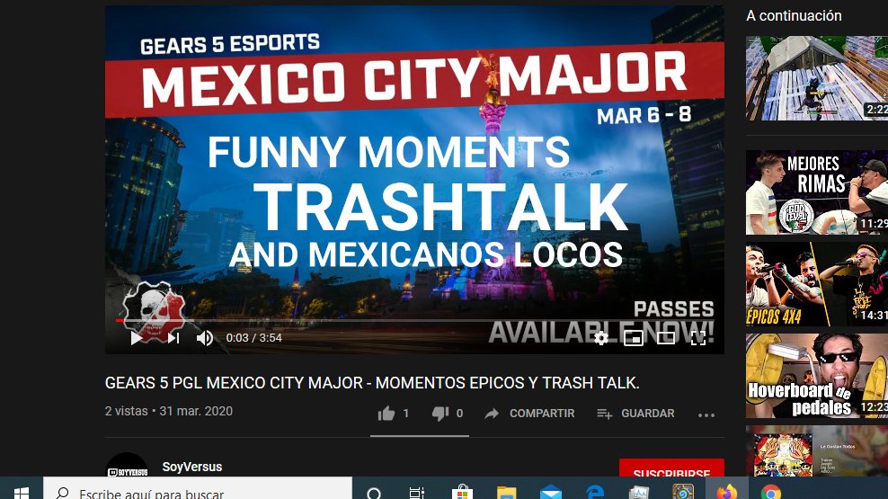This screenshot has height=499, width=888.
Task: Open Mail app from taskbar
Action: coord(550,493)
